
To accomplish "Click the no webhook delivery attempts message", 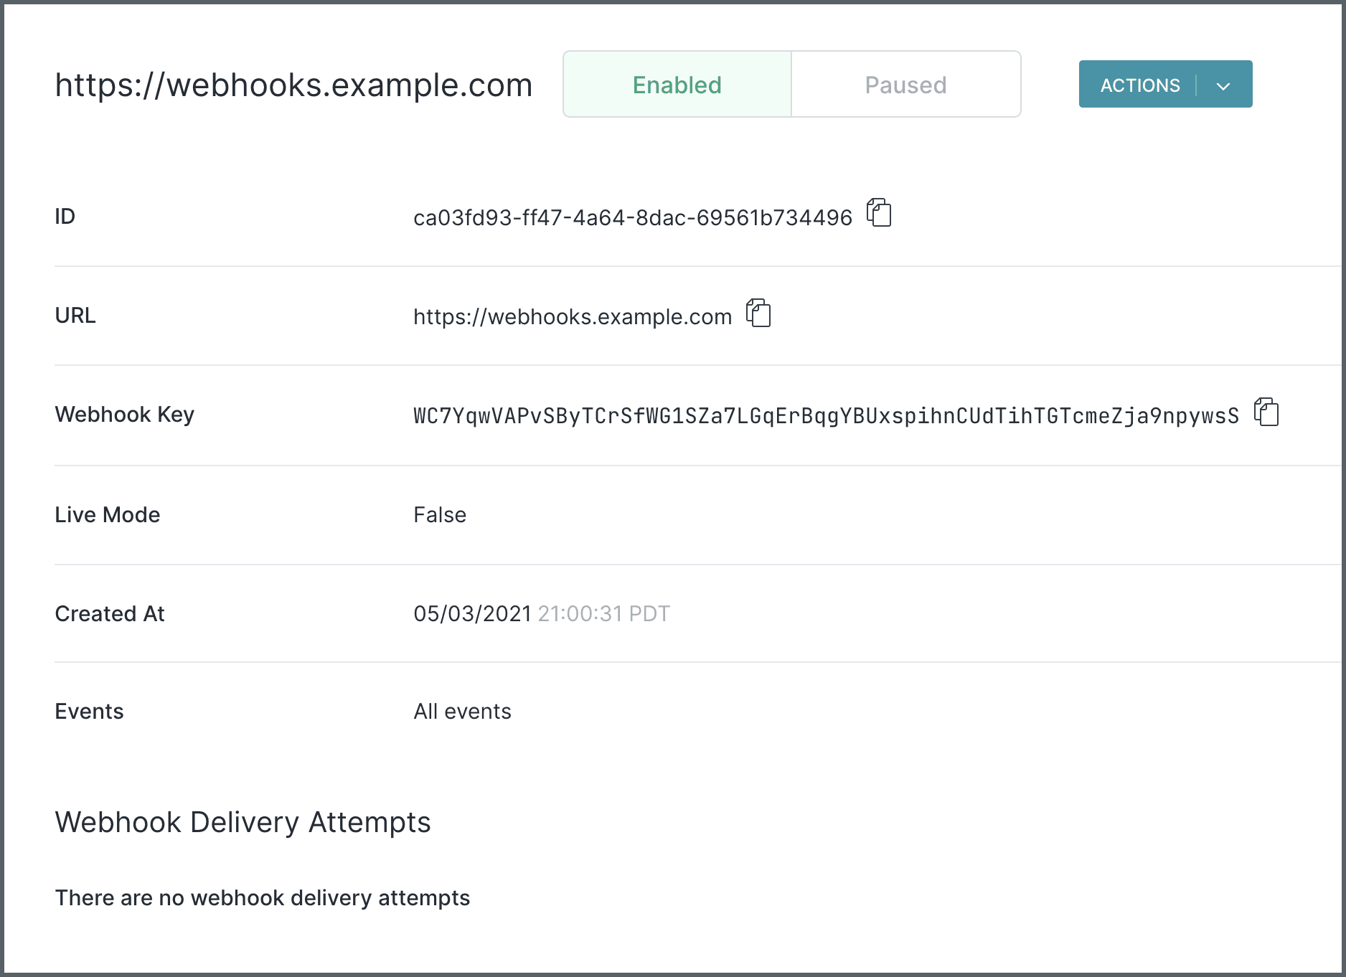I will click(262, 898).
